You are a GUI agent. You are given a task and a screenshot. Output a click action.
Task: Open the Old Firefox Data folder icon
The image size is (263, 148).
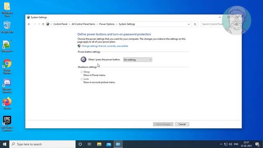7,9
